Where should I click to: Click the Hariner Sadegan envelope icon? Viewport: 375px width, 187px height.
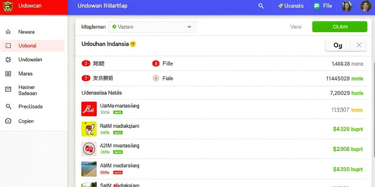click(x=8, y=89)
